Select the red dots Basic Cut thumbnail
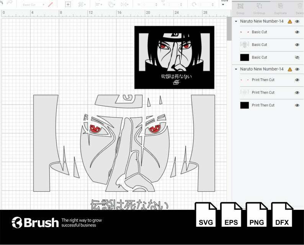This screenshot has width=304, height=245. tap(245, 32)
